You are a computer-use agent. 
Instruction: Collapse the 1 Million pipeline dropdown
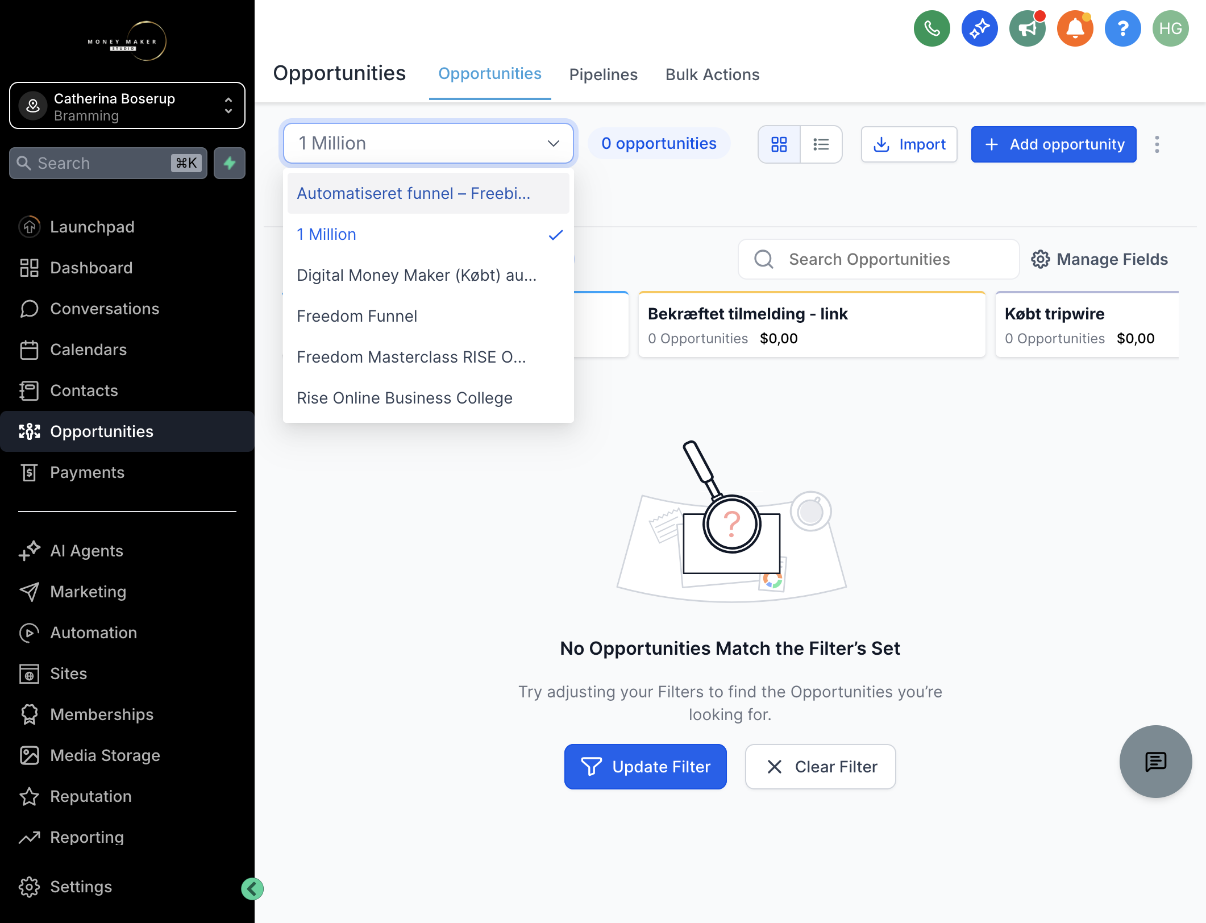click(429, 143)
